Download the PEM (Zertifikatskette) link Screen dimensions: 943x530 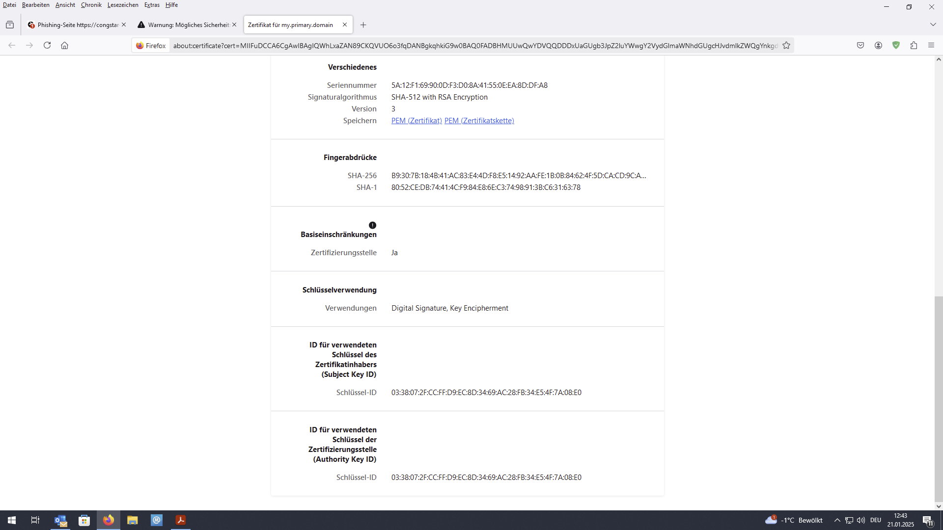coord(479,121)
